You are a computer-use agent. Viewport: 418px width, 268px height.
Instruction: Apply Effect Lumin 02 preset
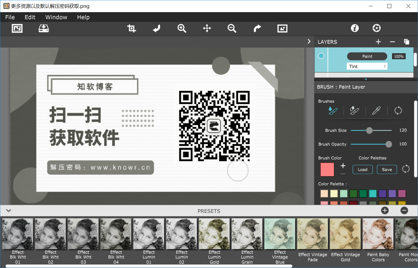[181, 241]
